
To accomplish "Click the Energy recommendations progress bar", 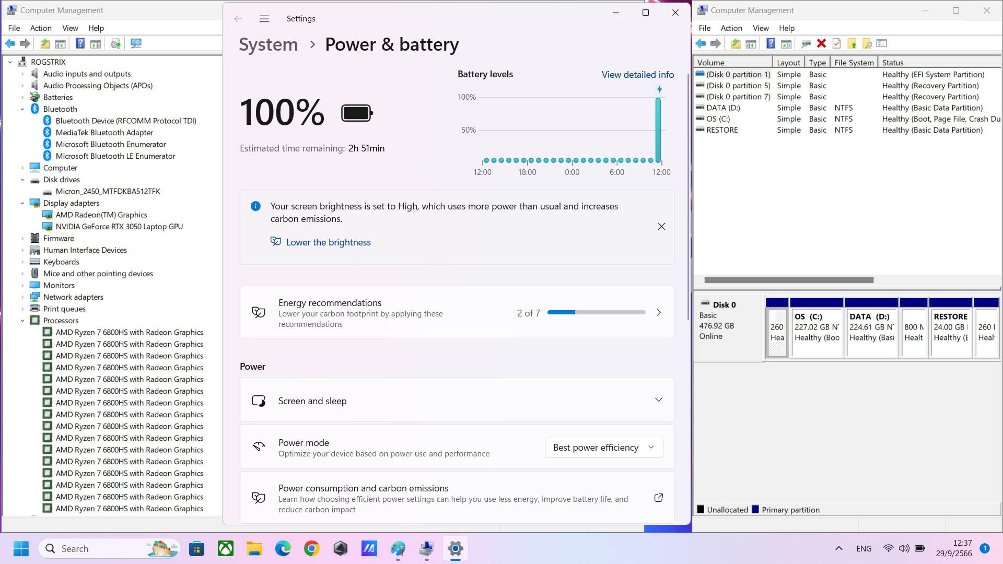I will 596,312.
